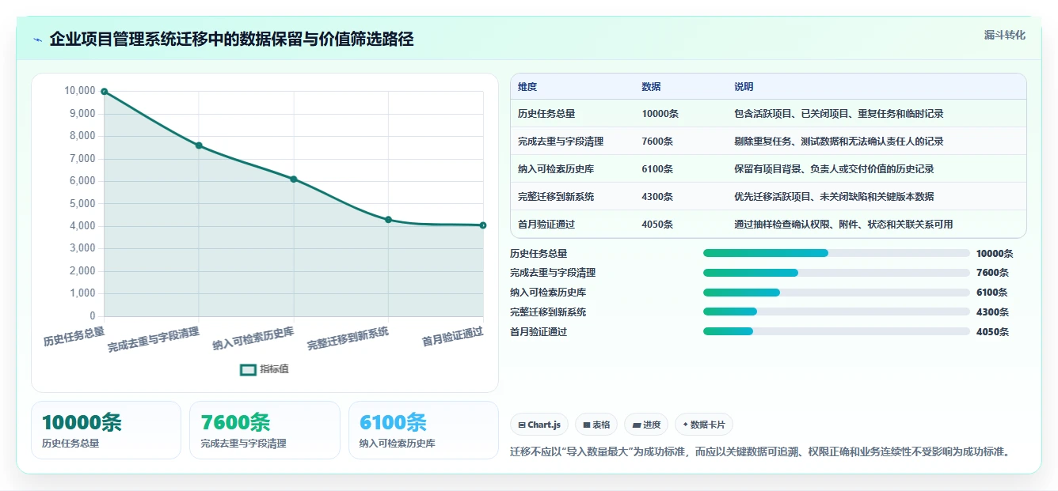
Task: Click description starting 保留有项目背景
Action: coord(834,169)
